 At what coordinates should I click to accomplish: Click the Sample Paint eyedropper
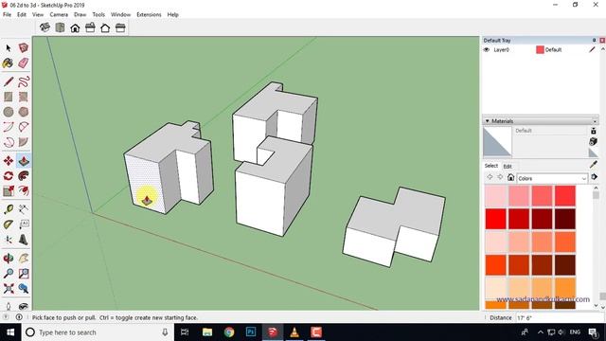(x=594, y=165)
